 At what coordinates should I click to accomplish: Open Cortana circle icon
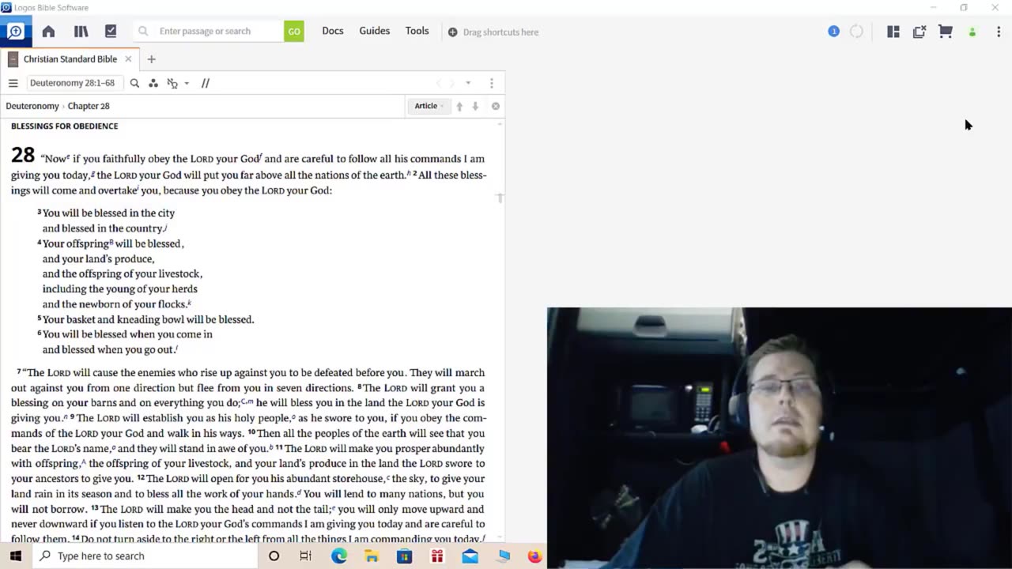[x=274, y=556]
